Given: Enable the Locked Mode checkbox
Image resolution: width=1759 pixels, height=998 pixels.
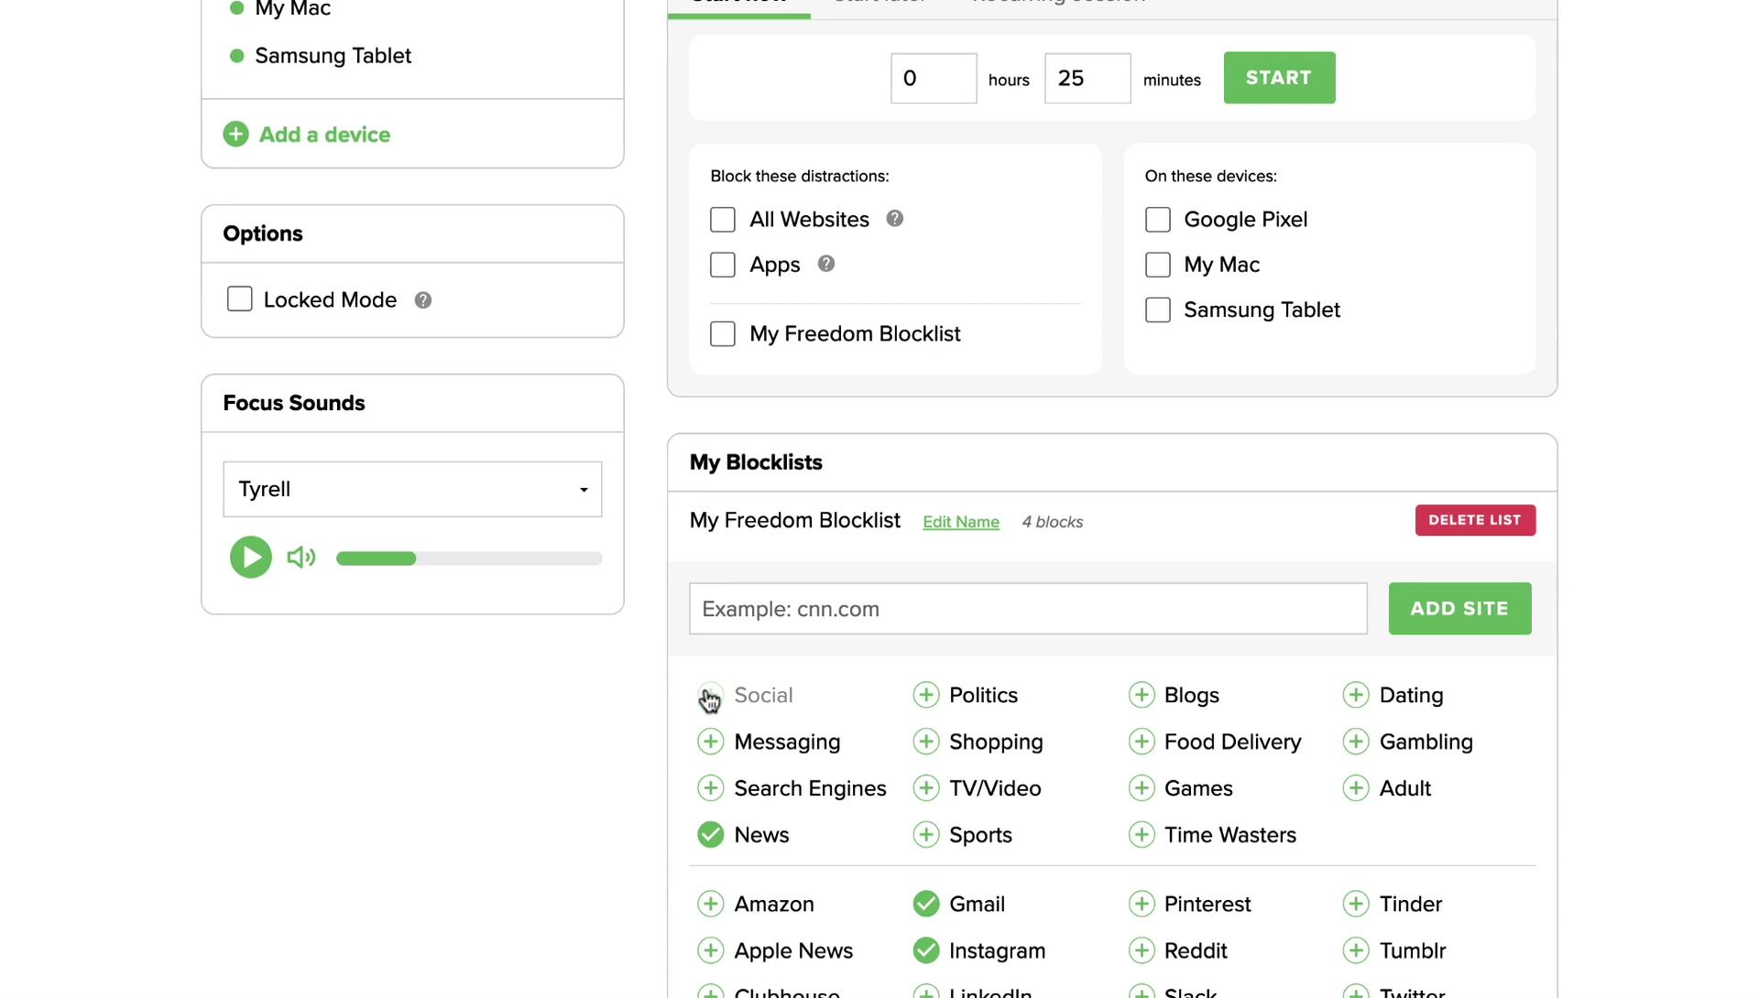Looking at the screenshot, I should pos(240,299).
